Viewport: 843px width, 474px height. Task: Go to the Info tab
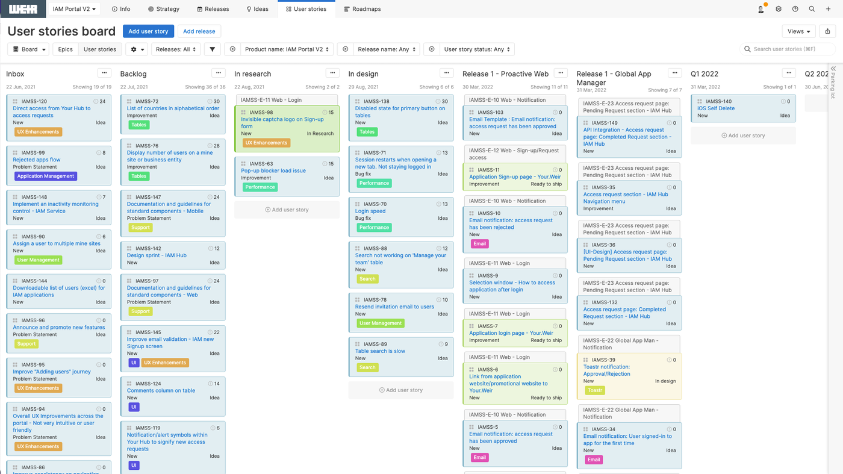click(121, 9)
